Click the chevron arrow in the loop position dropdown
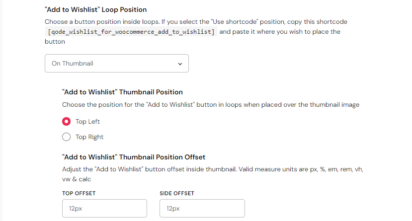The image size is (412, 221). pyautogui.click(x=179, y=64)
